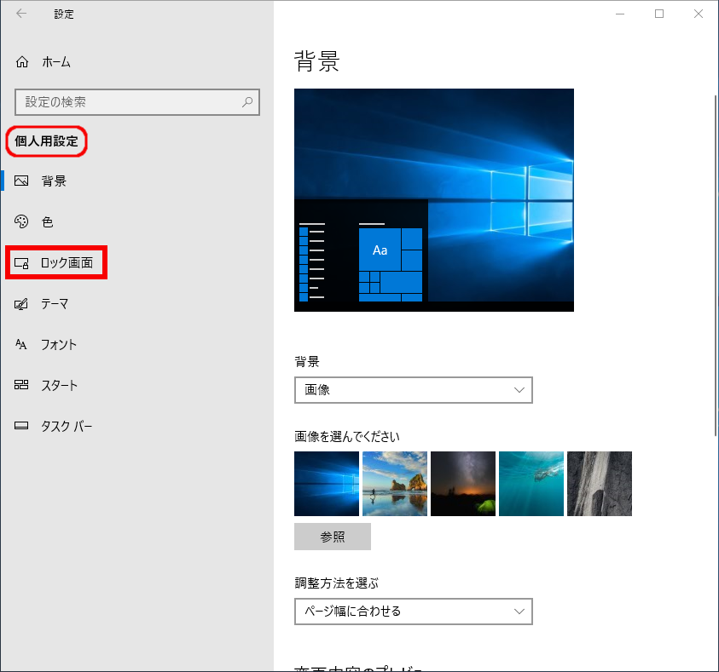Select the night sky tent wallpaper thumbnail

(463, 484)
